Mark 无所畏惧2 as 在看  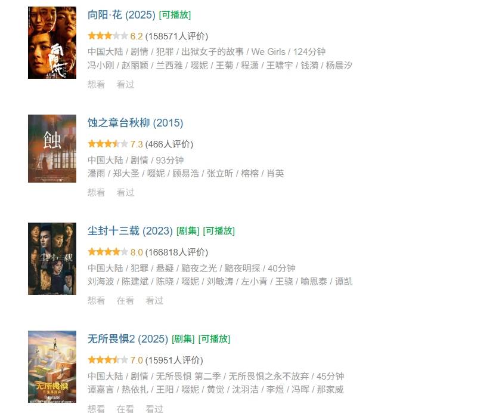pos(125,408)
